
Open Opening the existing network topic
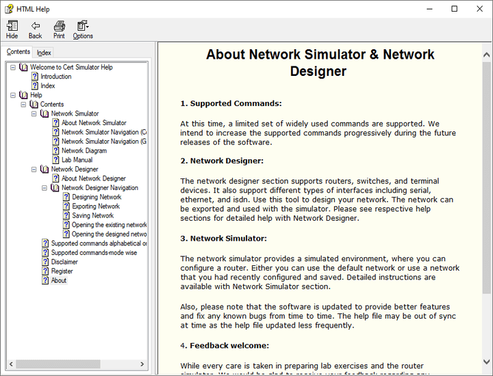click(x=109, y=225)
